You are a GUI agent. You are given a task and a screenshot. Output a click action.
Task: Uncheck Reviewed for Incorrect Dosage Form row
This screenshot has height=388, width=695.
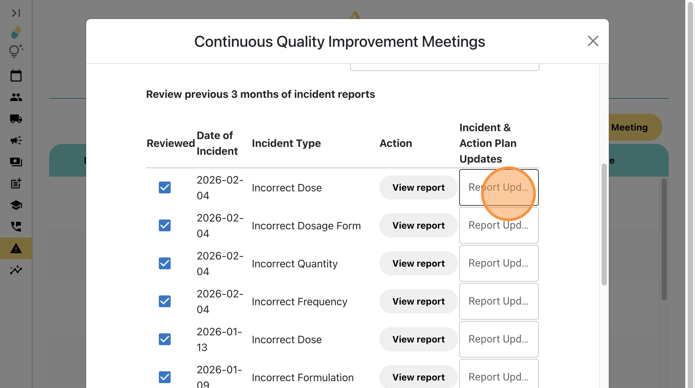pyautogui.click(x=165, y=225)
